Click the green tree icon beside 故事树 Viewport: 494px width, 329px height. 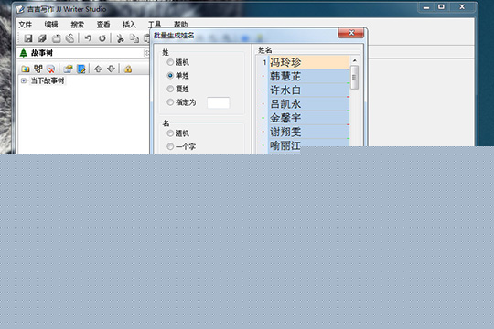[24, 53]
